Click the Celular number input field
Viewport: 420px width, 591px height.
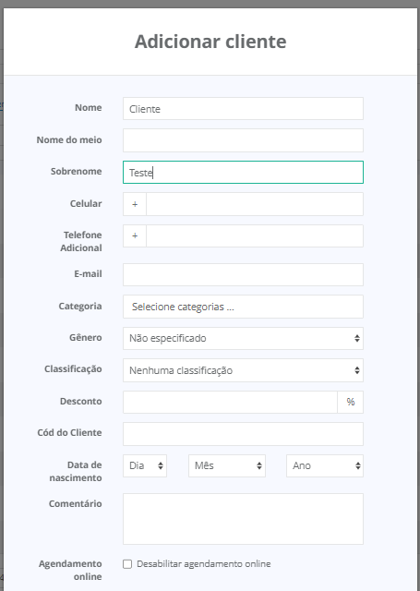[x=255, y=204]
